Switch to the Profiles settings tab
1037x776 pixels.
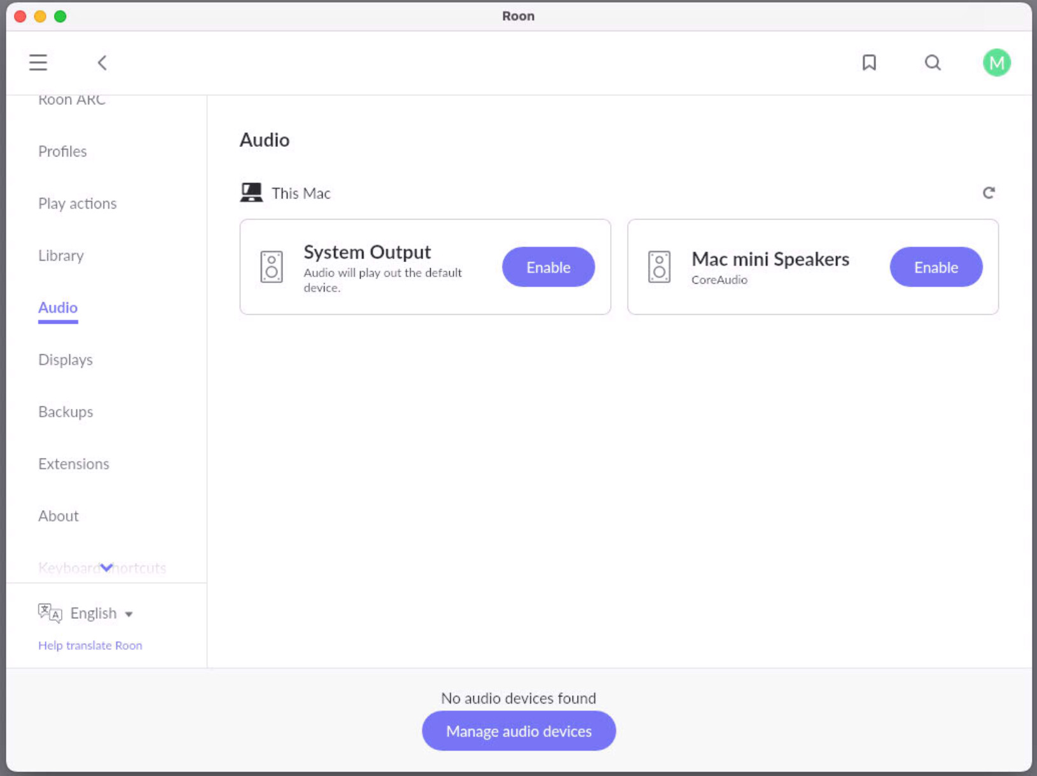[62, 151]
